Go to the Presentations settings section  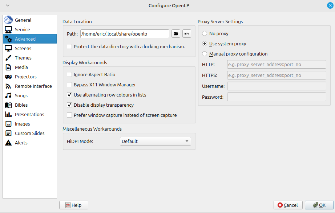coord(29,114)
